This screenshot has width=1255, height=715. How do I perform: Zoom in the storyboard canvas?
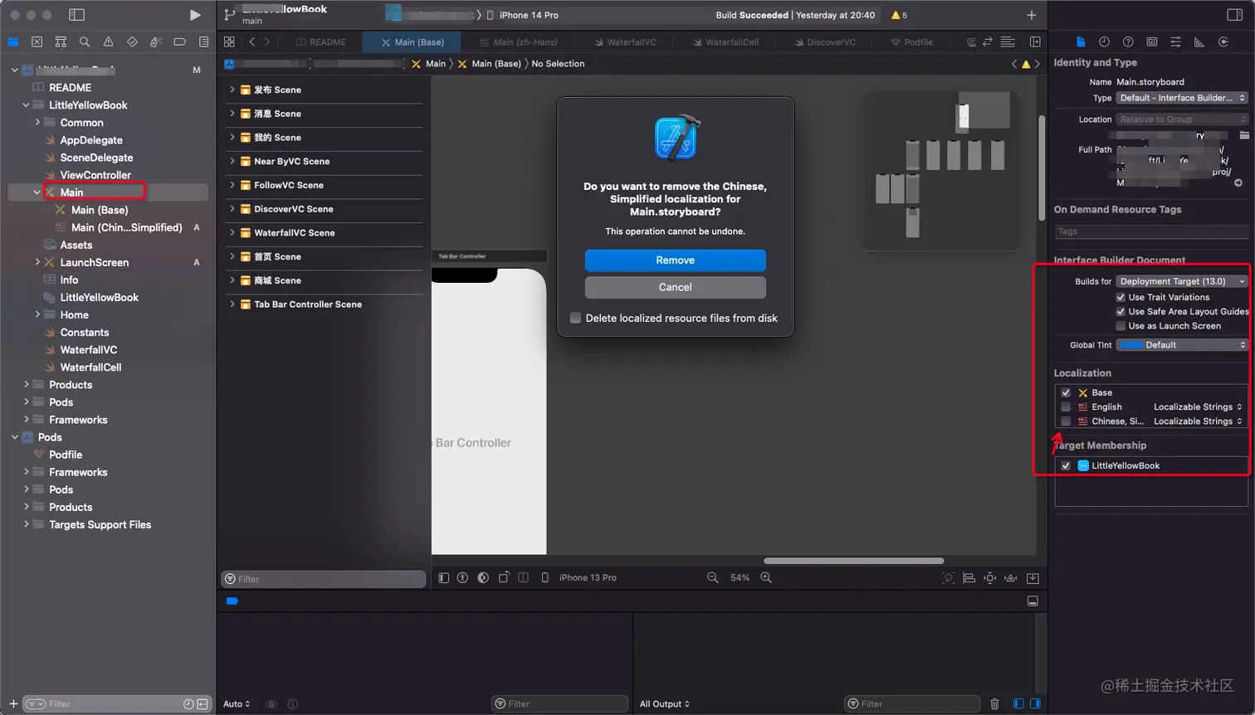(766, 577)
